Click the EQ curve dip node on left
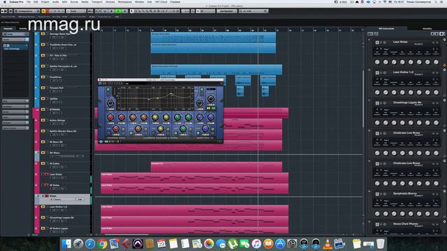The image size is (447, 251). (149, 99)
